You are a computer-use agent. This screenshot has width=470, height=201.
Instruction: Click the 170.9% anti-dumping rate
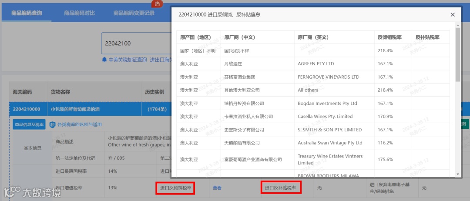click(385, 117)
